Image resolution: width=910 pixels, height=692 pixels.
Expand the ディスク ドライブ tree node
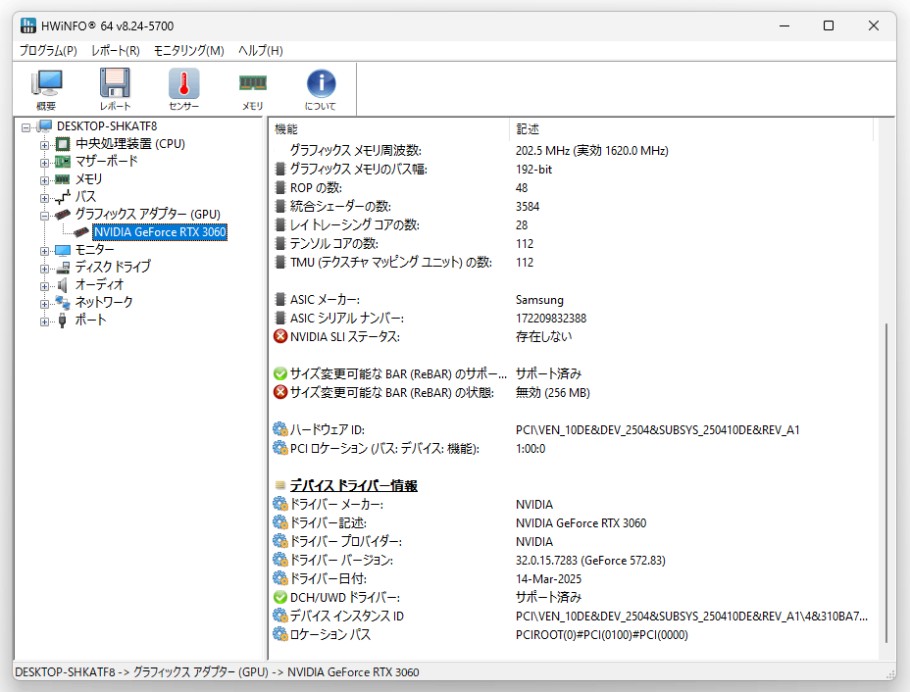click(x=44, y=269)
